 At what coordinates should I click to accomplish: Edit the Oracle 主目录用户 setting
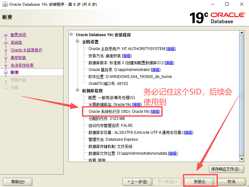tap(171, 49)
